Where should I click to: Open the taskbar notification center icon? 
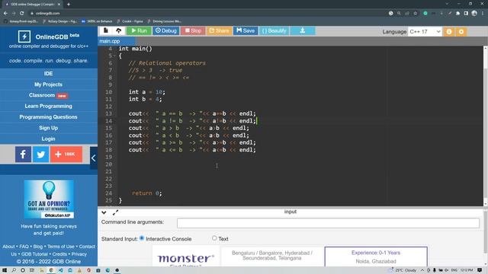point(480,270)
